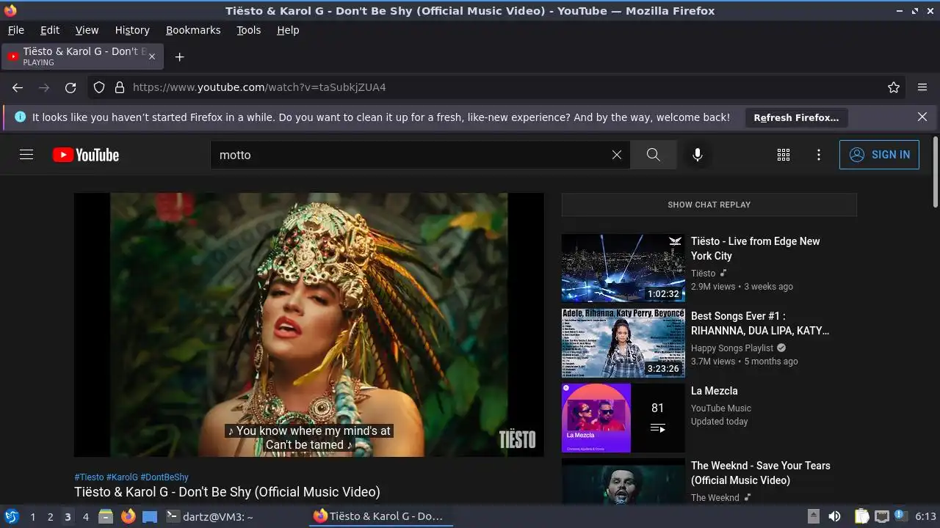Viewport: 940px width, 528px height.
Task: Open the Tools menu
Action: click(x=249, y=30)
